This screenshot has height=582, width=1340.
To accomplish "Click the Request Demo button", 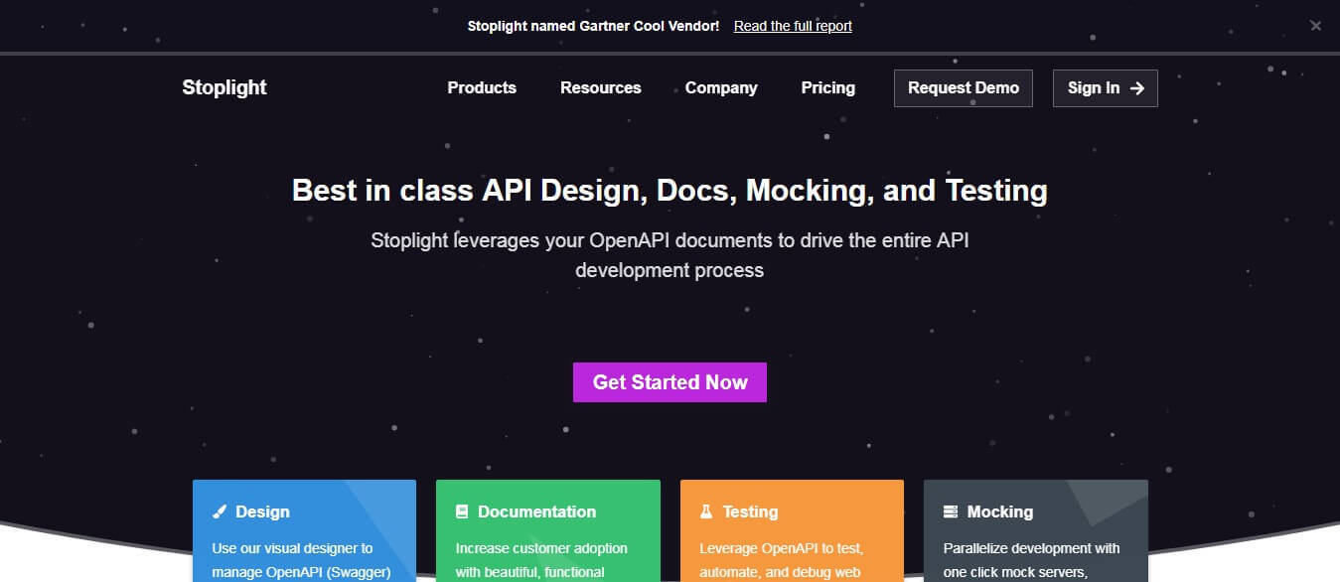I will tap(964, 88).
